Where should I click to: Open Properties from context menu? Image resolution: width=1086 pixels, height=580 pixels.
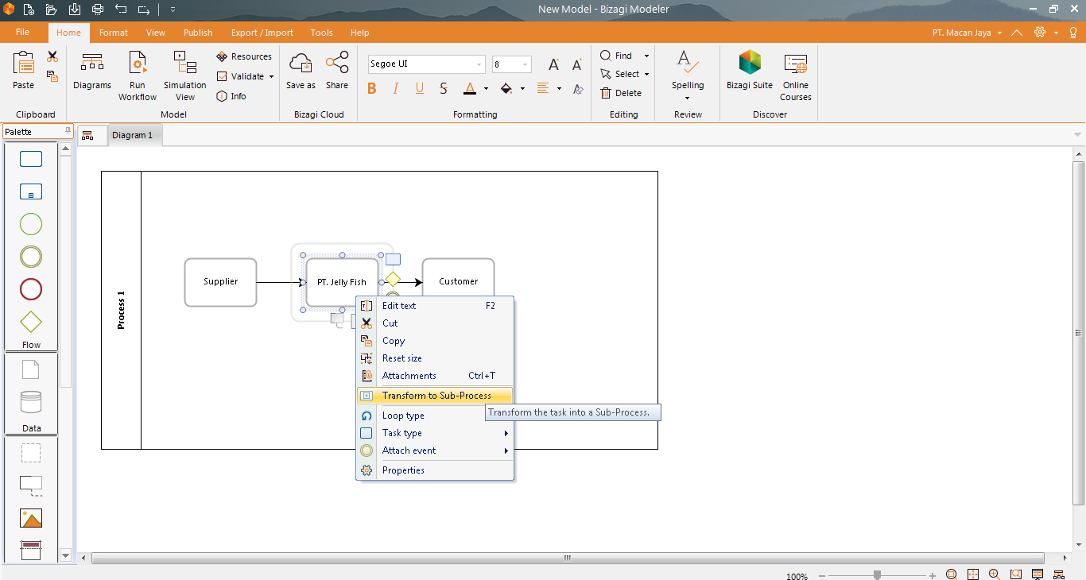coord(435,470)
